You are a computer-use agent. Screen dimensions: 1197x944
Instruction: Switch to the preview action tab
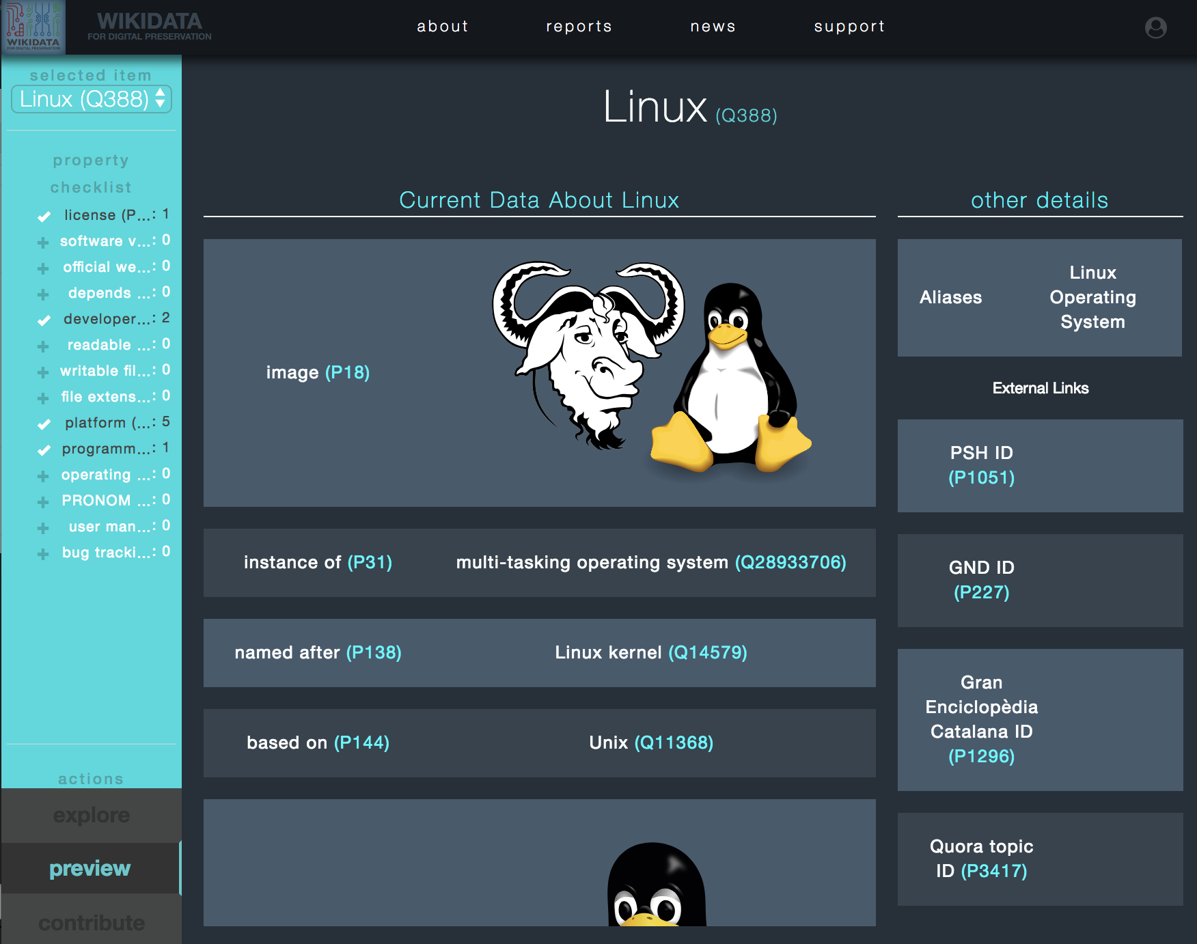(x=90, y=868)
